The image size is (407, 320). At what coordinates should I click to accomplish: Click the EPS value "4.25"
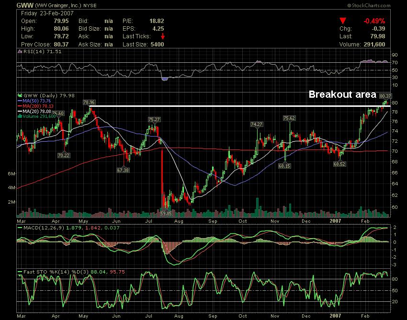click(x=158, y=29)
